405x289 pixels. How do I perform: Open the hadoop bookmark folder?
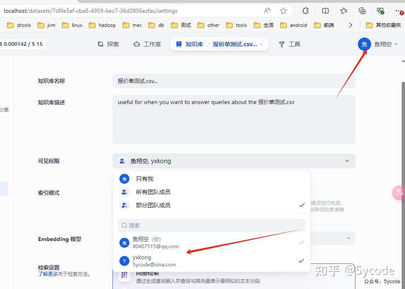click(102, 25)
